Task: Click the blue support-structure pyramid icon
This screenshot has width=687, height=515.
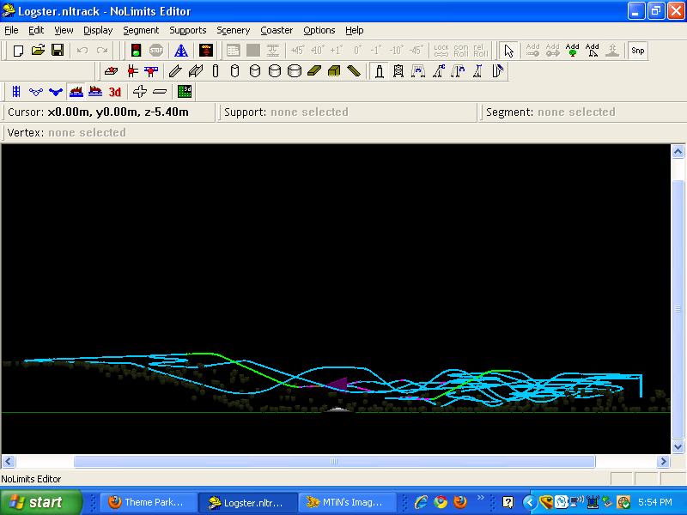Action: point(181,51)
